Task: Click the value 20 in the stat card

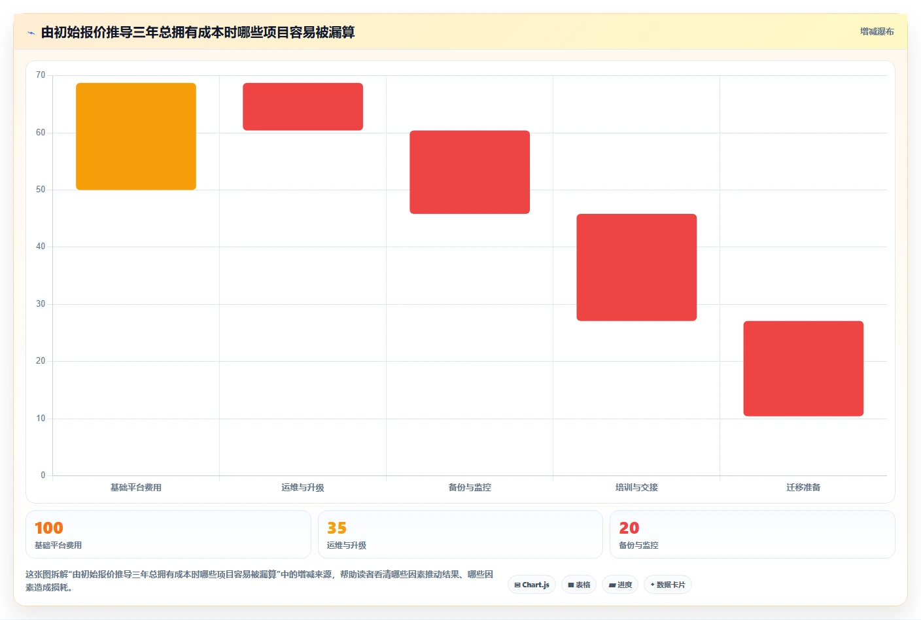Action: pos(629,528)
